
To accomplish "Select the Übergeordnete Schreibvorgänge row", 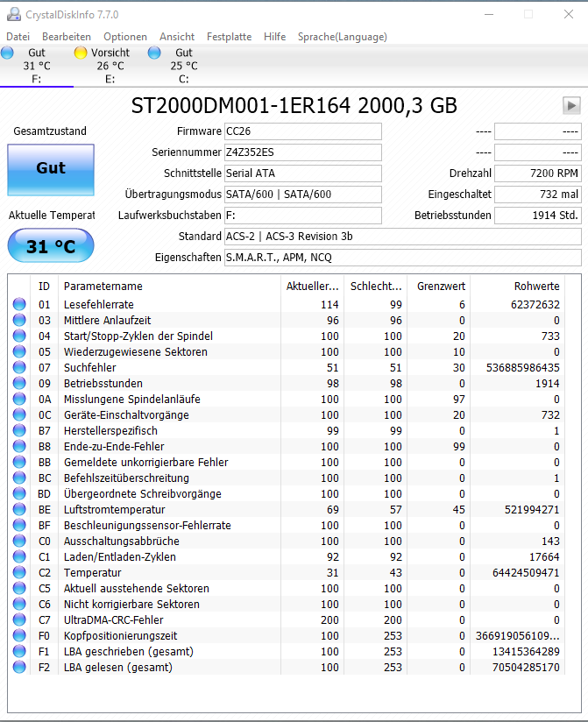I will 287,493.
